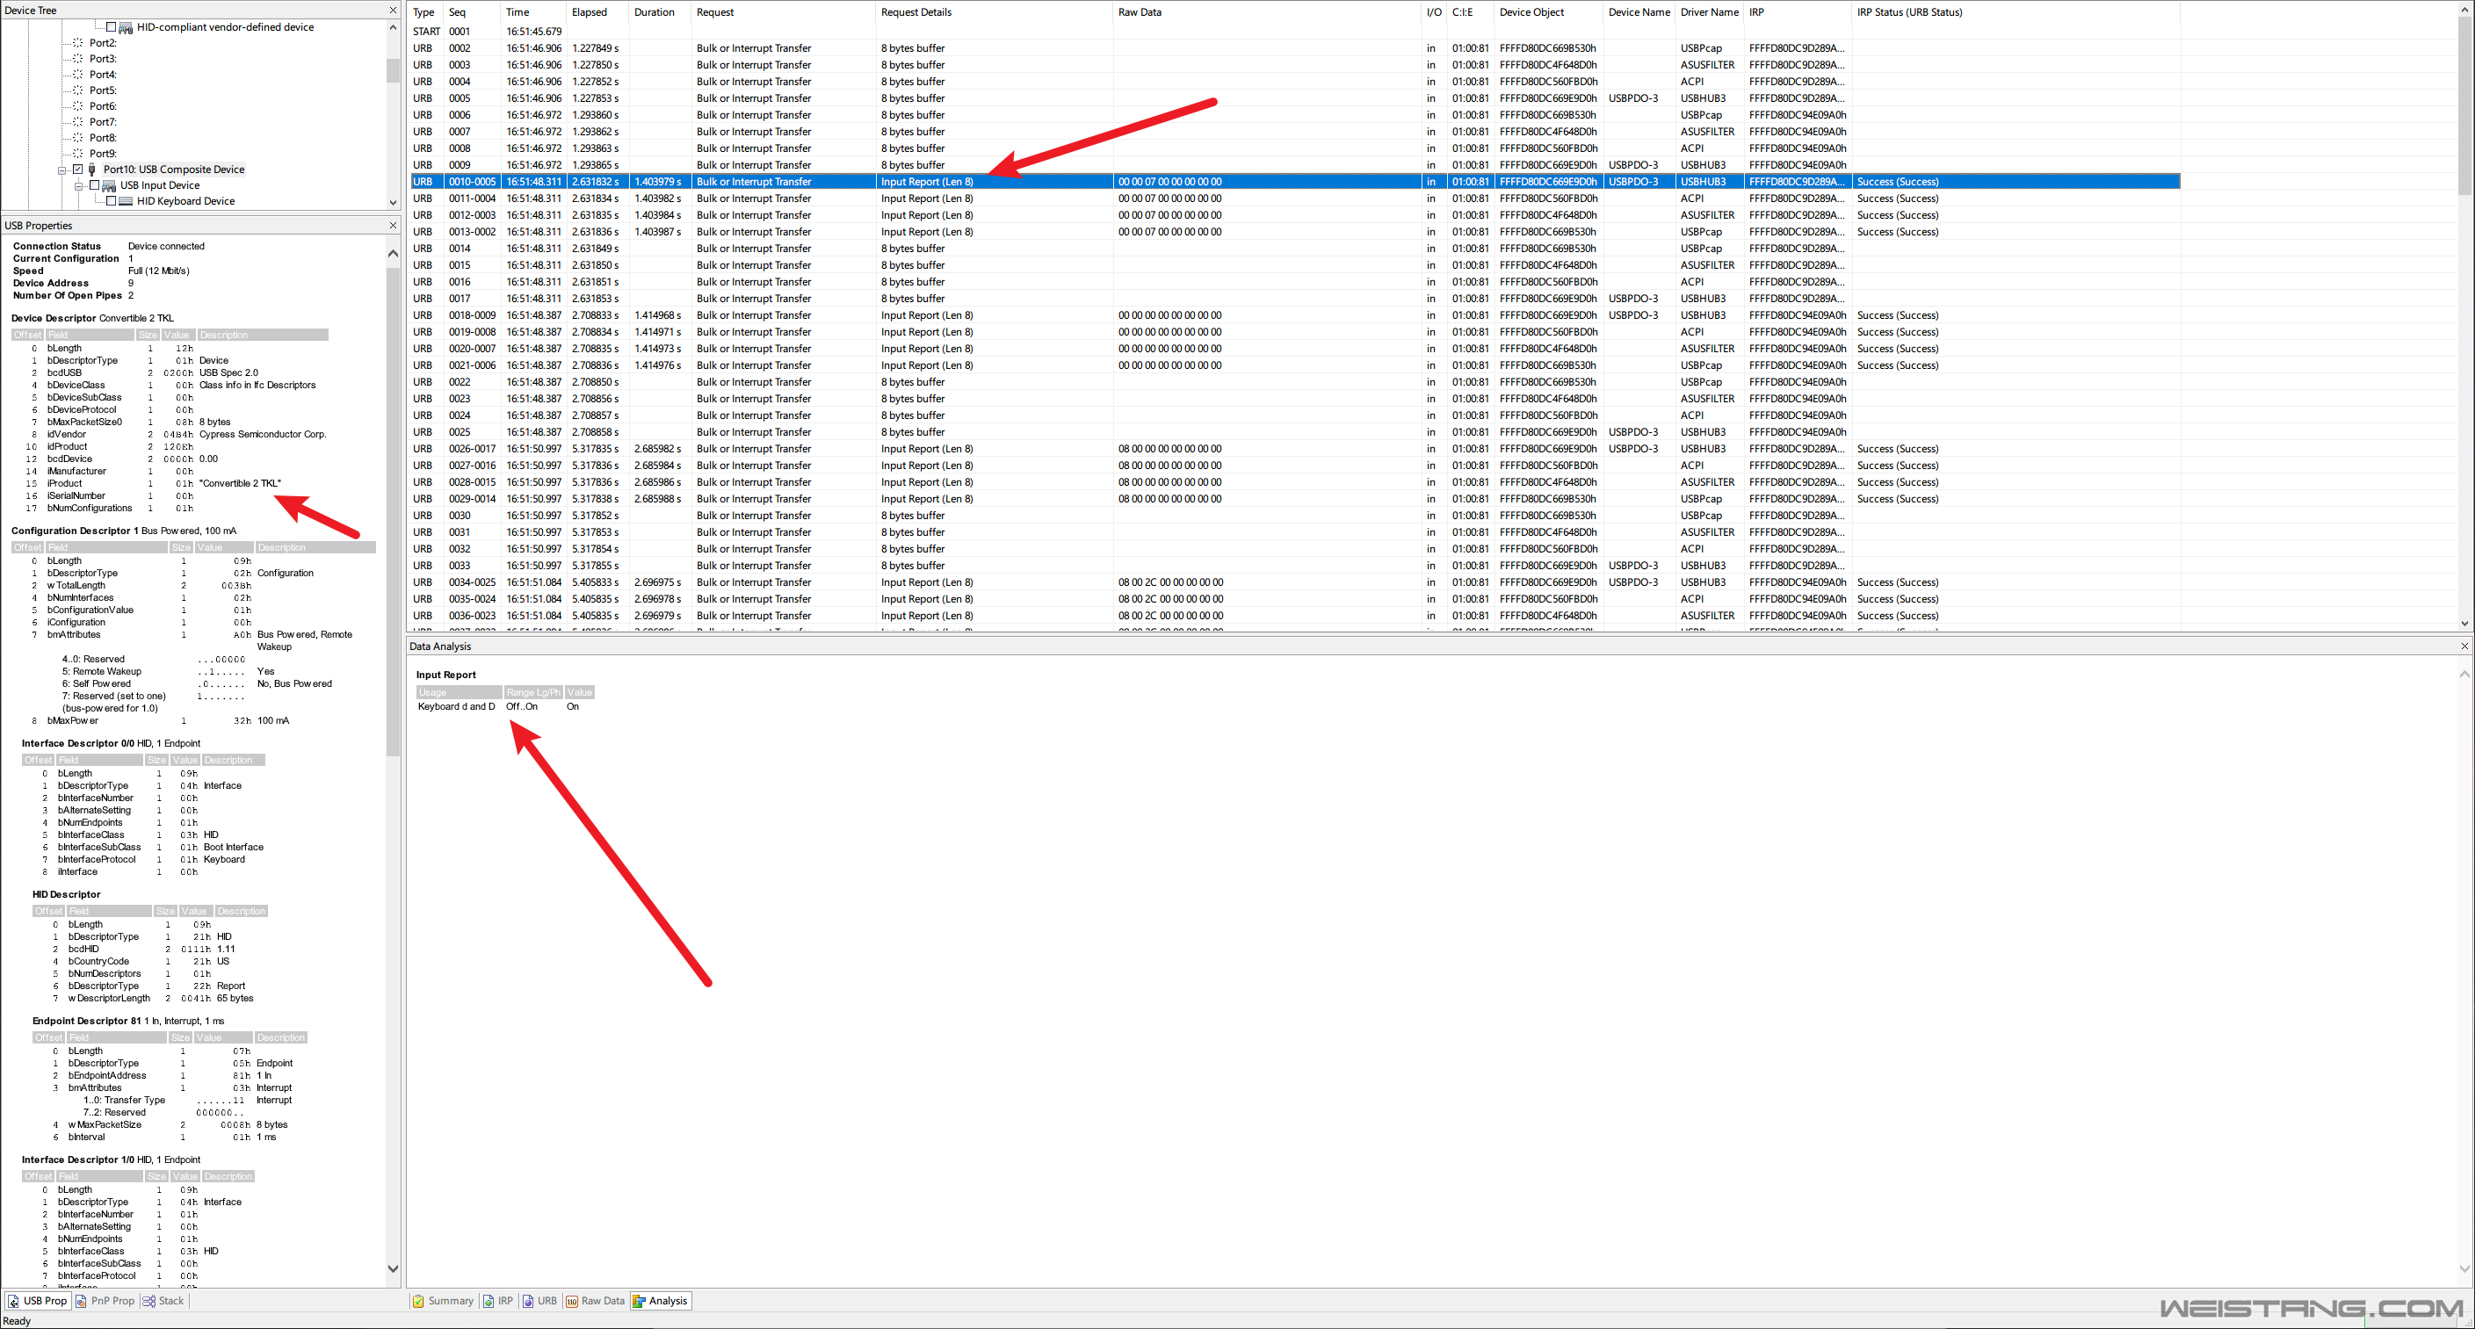The width and height of the screenshot is (2475, 1329).
Task: Select the empty Port5 tree node
Action: coord(103,90)
